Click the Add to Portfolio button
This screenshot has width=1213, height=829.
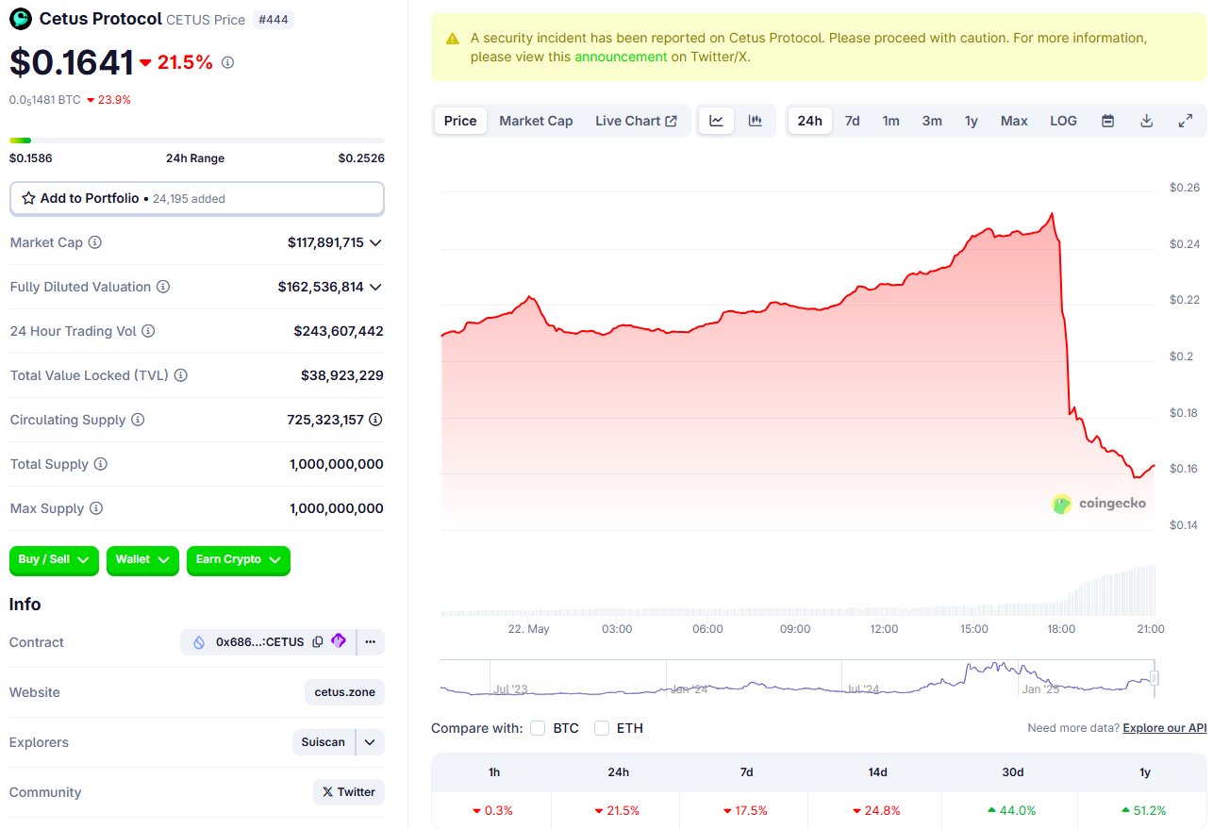click(196, 198)
